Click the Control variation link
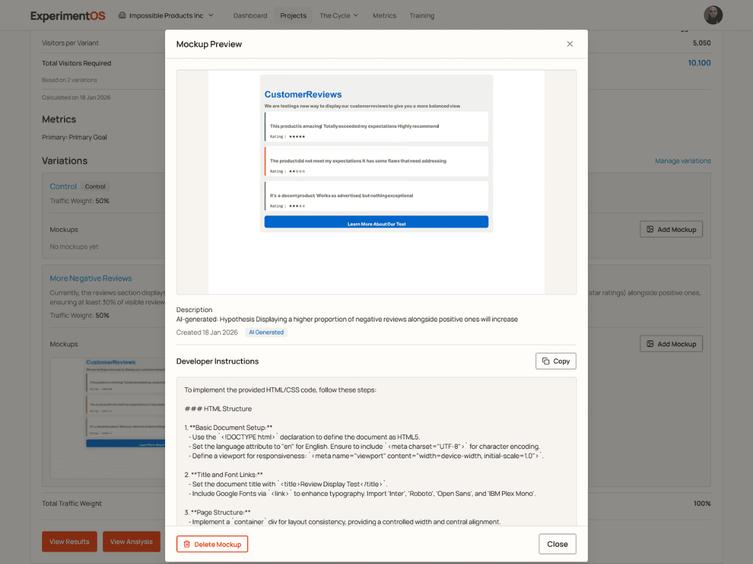 [63, 186]
